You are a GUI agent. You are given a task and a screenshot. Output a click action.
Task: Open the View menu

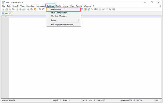point(22,6)
